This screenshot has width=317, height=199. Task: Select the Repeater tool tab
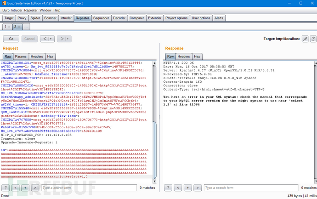coord(82,18)
